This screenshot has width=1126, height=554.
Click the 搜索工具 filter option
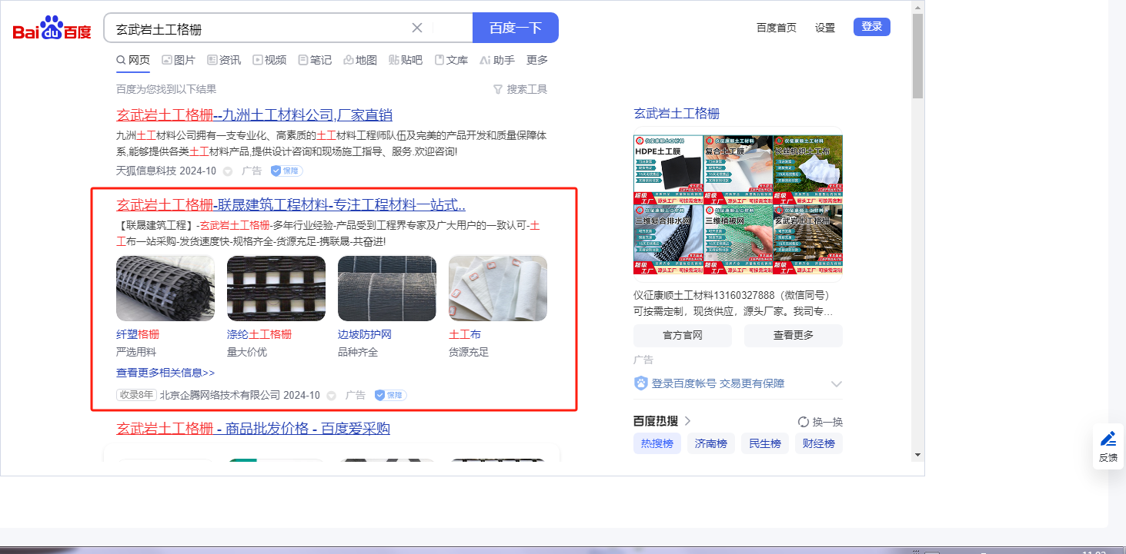520,89
